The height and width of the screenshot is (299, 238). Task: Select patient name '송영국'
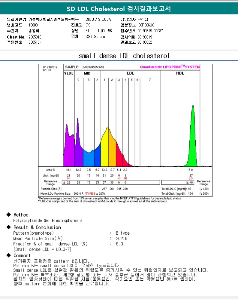(34, 31)
